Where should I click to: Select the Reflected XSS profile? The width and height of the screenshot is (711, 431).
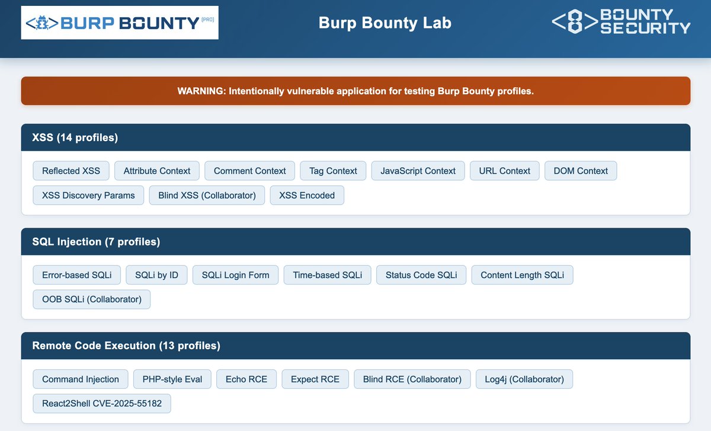(71, 170)
